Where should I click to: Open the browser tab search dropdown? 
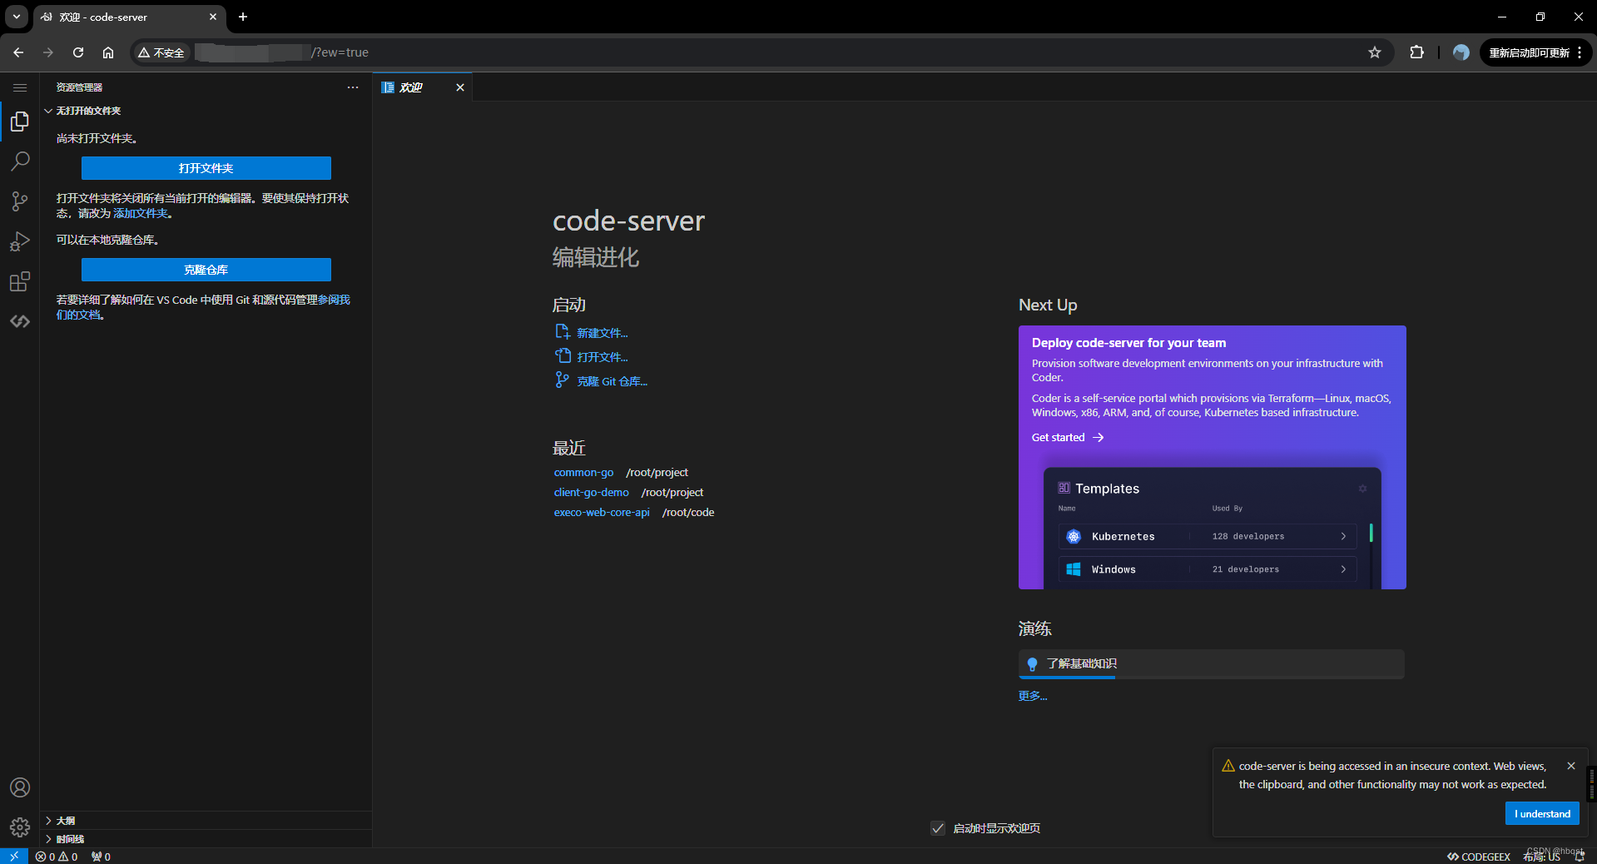pyautogui.click(x=16, y=17)
